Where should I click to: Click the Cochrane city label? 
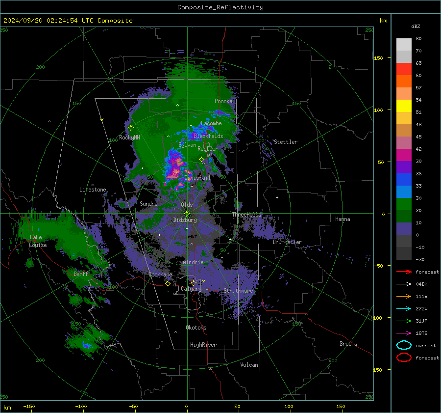(x=160, y=275)
